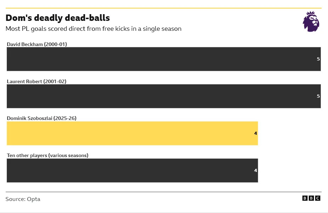The height and width of the screenshot is (213, 328).
Task: Click the chart title "Dom's deadly dead-balls"
Action: (58, 18)
